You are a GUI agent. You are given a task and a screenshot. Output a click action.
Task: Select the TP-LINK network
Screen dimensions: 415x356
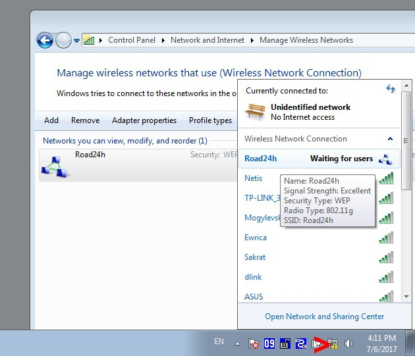tap(262, 198)
